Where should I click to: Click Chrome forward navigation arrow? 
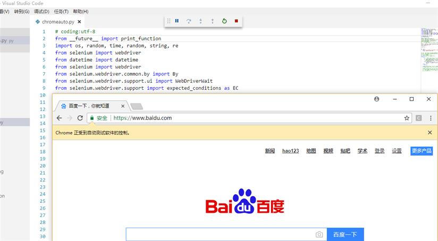pos(70,118)
